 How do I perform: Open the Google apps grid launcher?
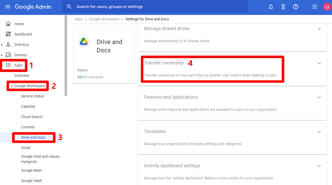[x=315, y=7]
